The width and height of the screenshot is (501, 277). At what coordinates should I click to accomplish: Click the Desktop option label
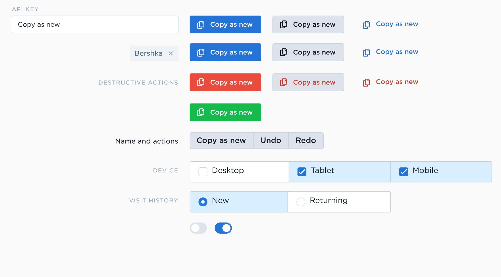pyautogui.click(x=228, y=170)
